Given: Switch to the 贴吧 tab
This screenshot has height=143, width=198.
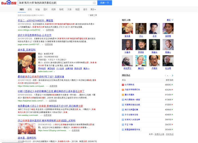Looking at the screenshot, I should tap(61, 9).
